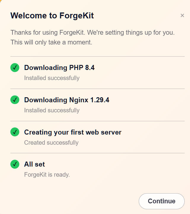Click the green checkmark beside Downloading Nginx 1.29.4

coord(15,100)
